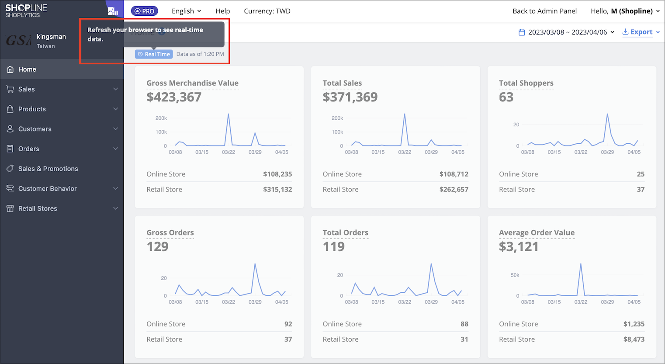Viewport: 665px width, 364px height.
Task: Click the Total Shoppers title
Action: pos(526,83)
